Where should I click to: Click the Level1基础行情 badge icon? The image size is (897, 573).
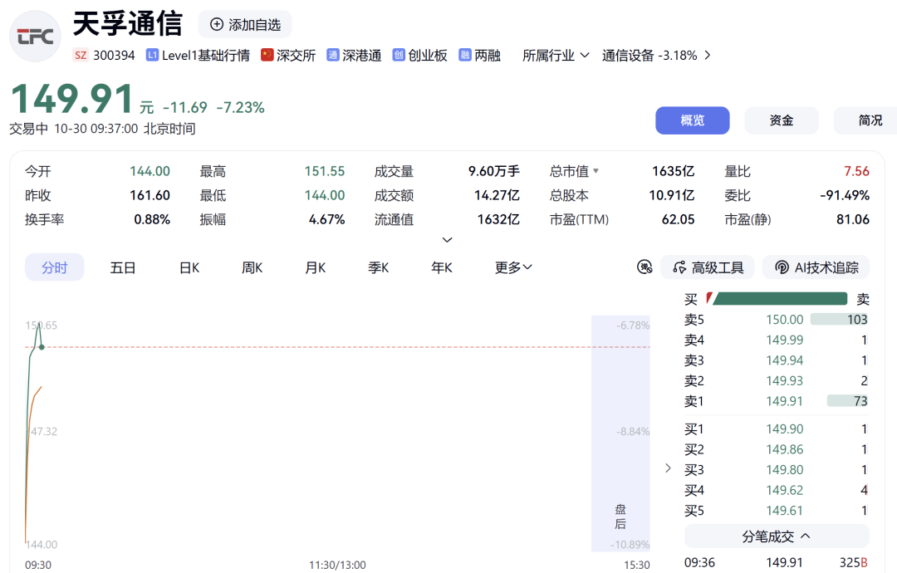(x=152, y=55)
